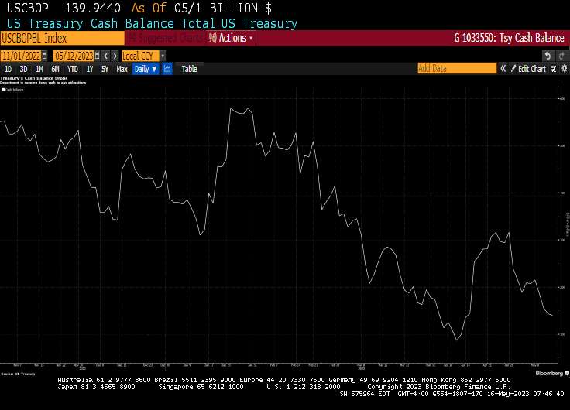570x410 pixels.
Task: Shift date range back with left arrow
Action: 106,56
